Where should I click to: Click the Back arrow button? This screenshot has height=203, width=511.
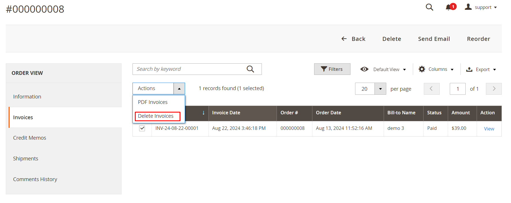click(353, 39)
